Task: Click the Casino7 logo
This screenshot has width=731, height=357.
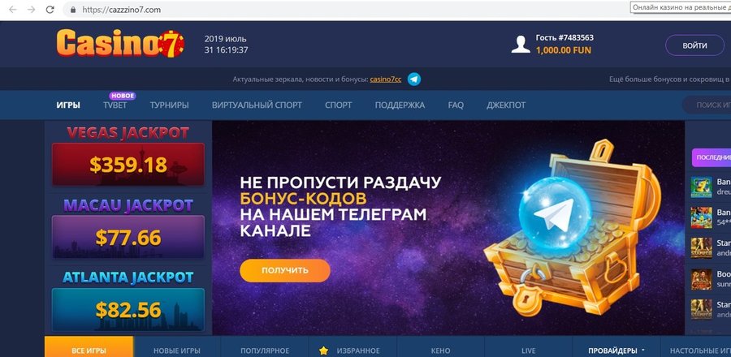Action: (120, 43)
